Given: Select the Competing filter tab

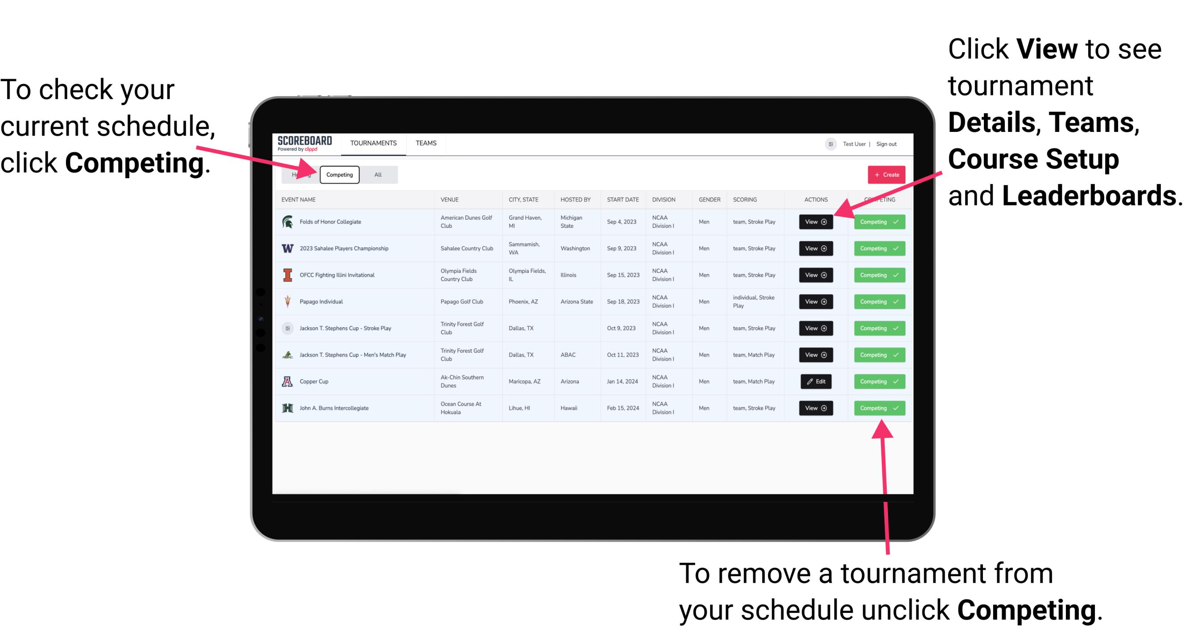Looking at the screenshot, I should click(340, 174).
